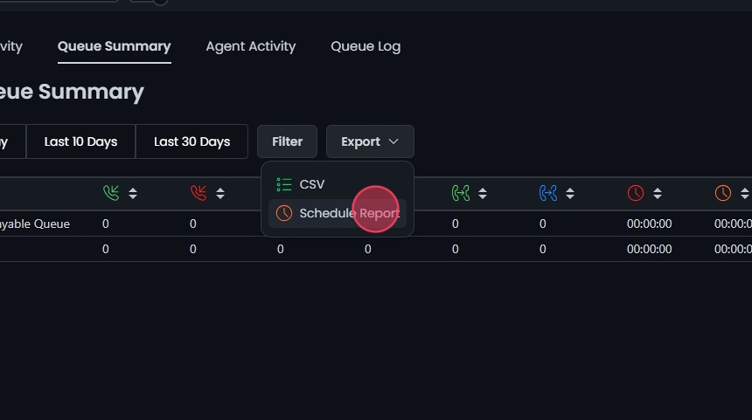Image resolution: width=752 pixels, height=420 pixels.
Task: Select the Last 10 Days range
Action: coord(80,141)
